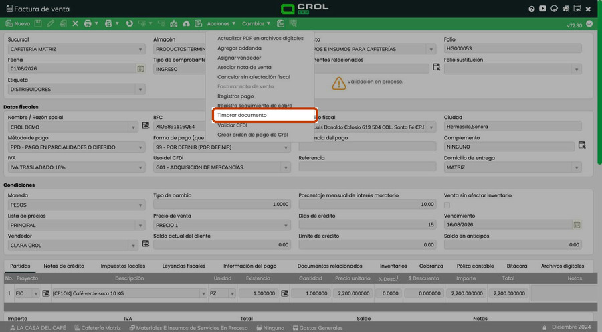Click related documents icon beside empty field
Image resolution: width=602 pixels, height=332 pixels.
tap(437, 67)
